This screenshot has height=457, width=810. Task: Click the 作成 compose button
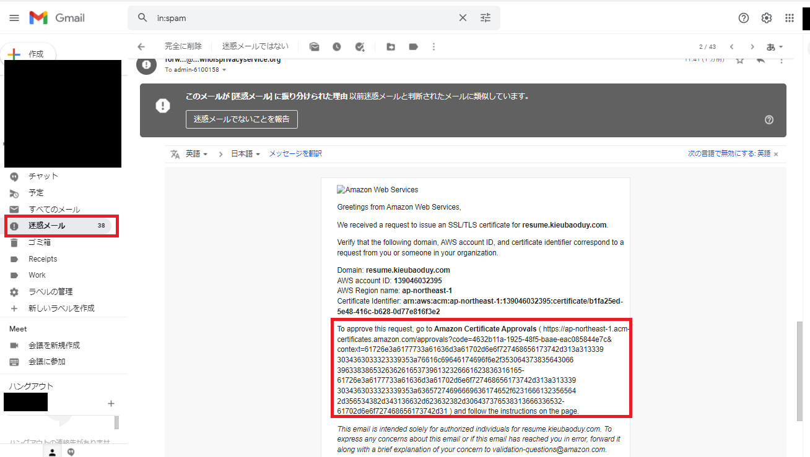(28, 54)
